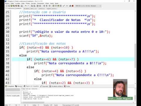Start debugging with the checkmark icon
This screenshot has width=141, height=106.
coord(64,6)
